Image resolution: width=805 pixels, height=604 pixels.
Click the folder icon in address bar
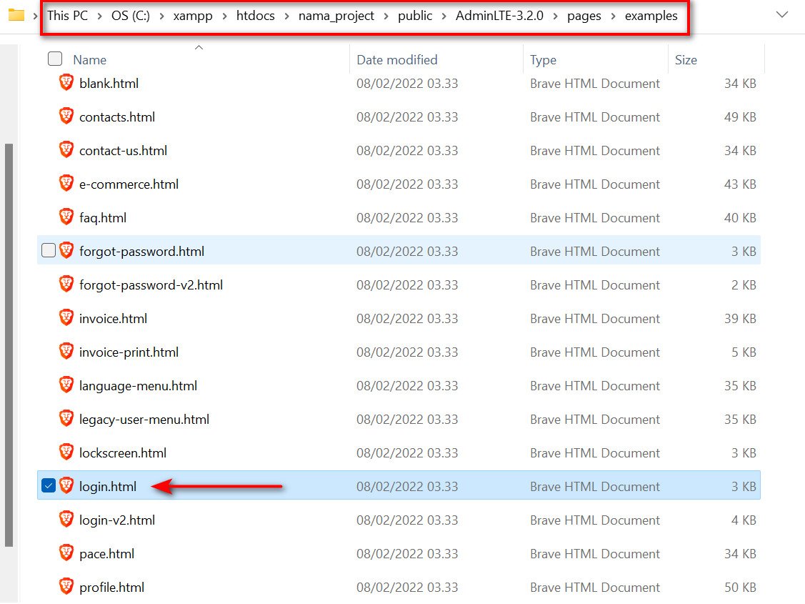tap(16, 16)
